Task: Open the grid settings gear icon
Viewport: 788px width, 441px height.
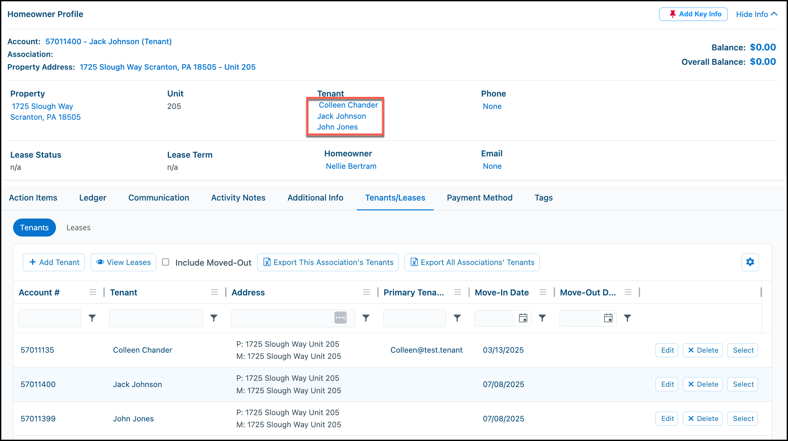Action: [750, 262]
